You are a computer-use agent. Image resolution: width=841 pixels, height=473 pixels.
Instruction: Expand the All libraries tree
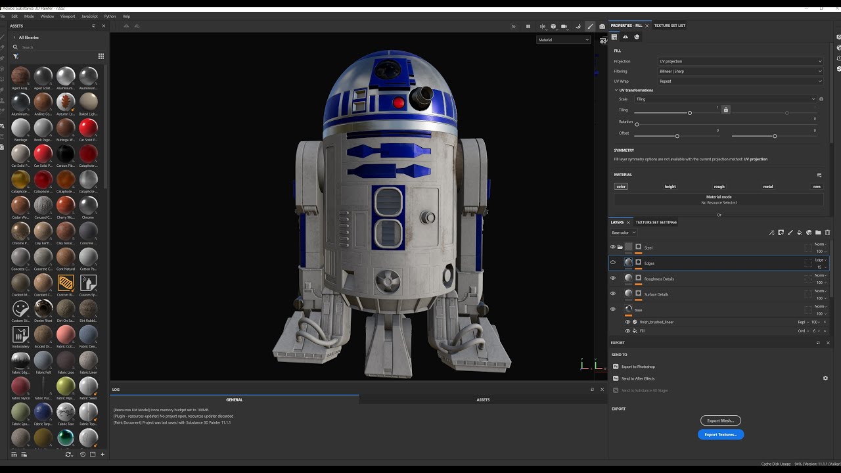tap(14, 37)
